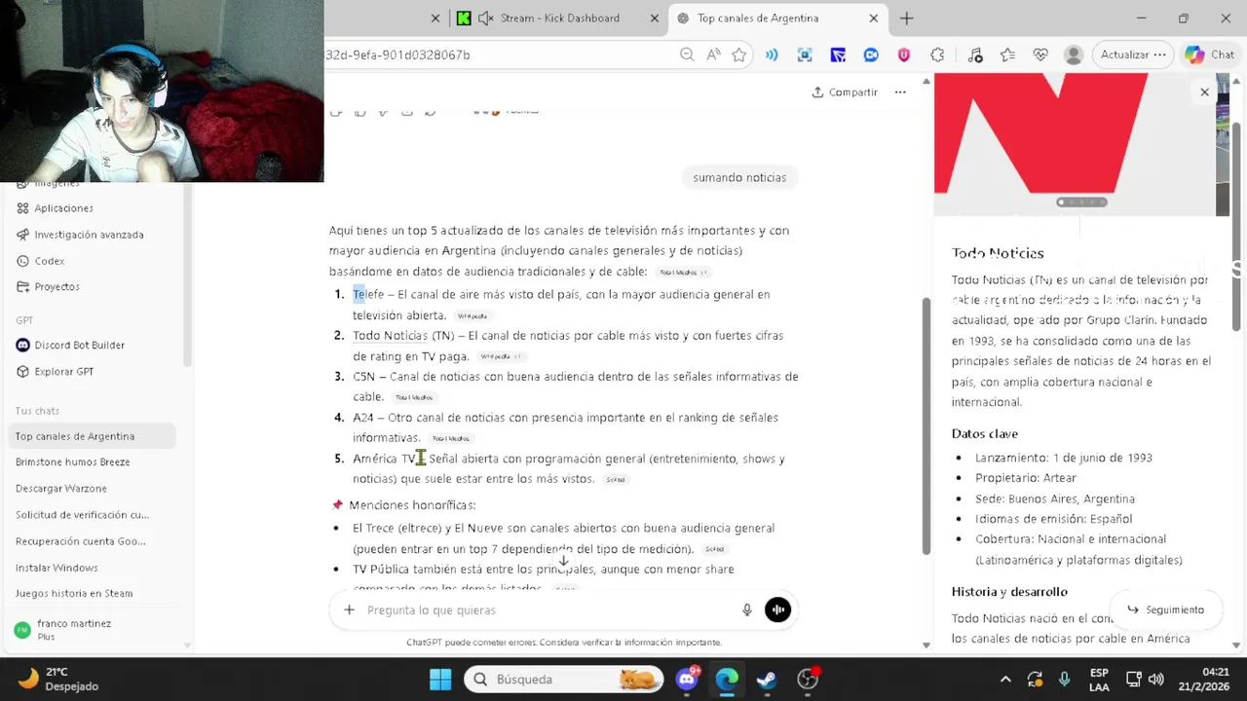Viewport: 1247px width, 701px height.
Task: Open OBS Studio from the taskbar
Action: 808,679
